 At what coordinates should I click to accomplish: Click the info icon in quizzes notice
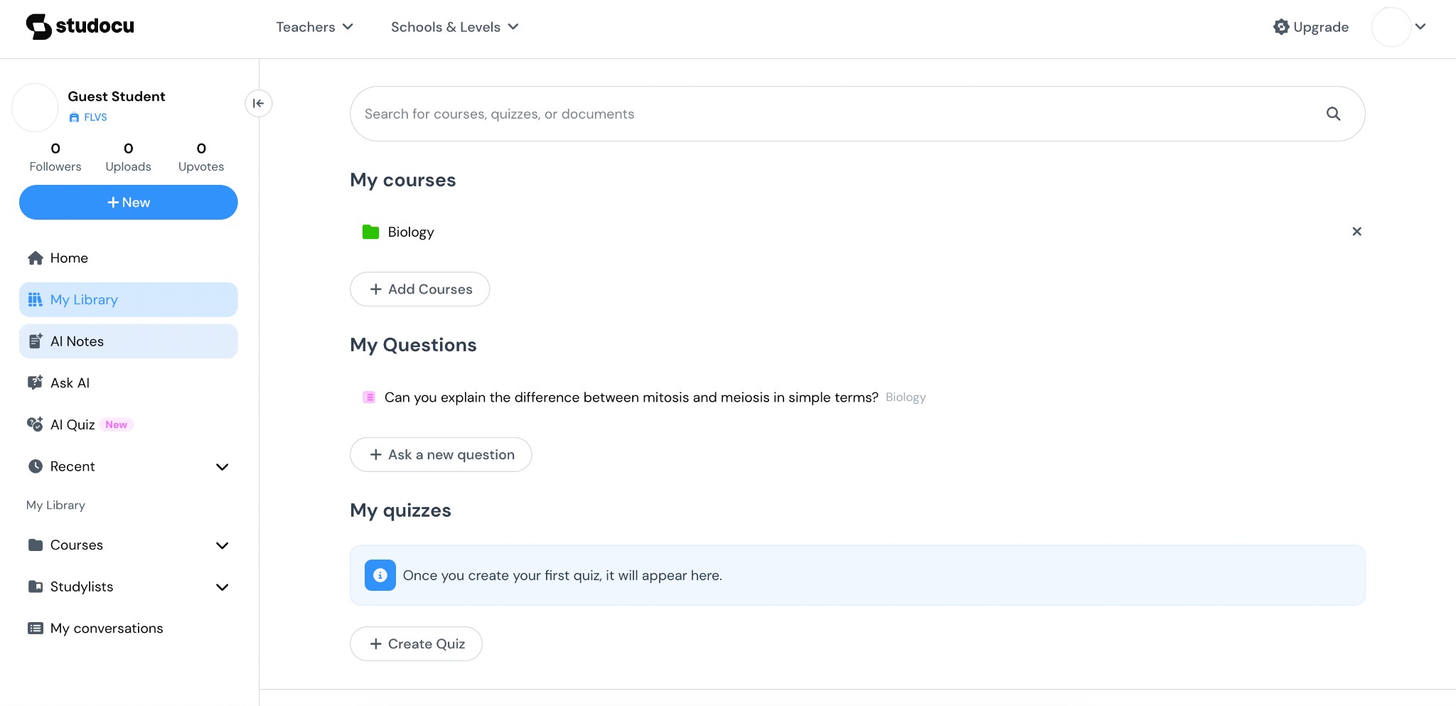380,575
